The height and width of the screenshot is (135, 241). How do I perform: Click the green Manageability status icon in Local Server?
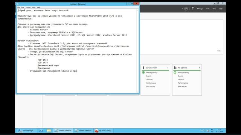tap(143, 72)
